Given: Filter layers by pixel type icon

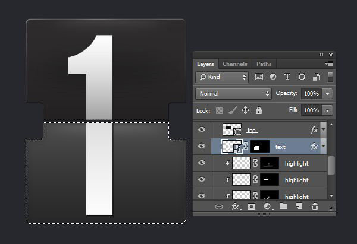Looking at the screenshot, I should click(x=259, y=77).
